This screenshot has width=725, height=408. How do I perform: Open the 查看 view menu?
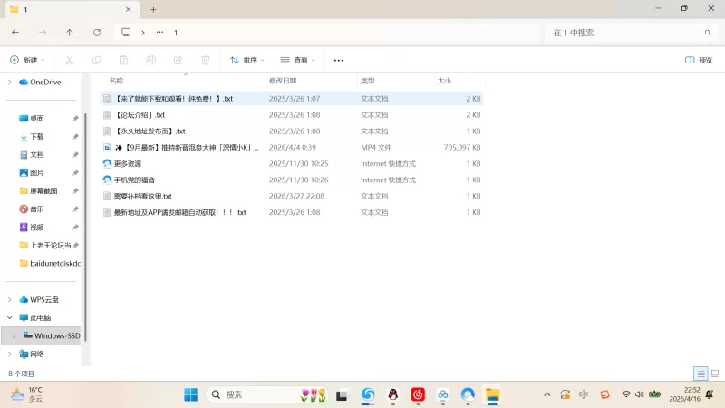[298, 60]
